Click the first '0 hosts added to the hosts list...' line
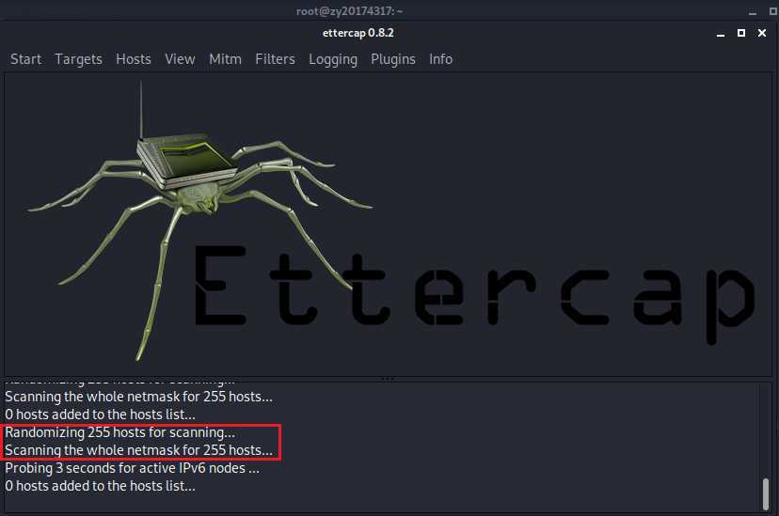 pyautogui.click(x=101, y=414)
